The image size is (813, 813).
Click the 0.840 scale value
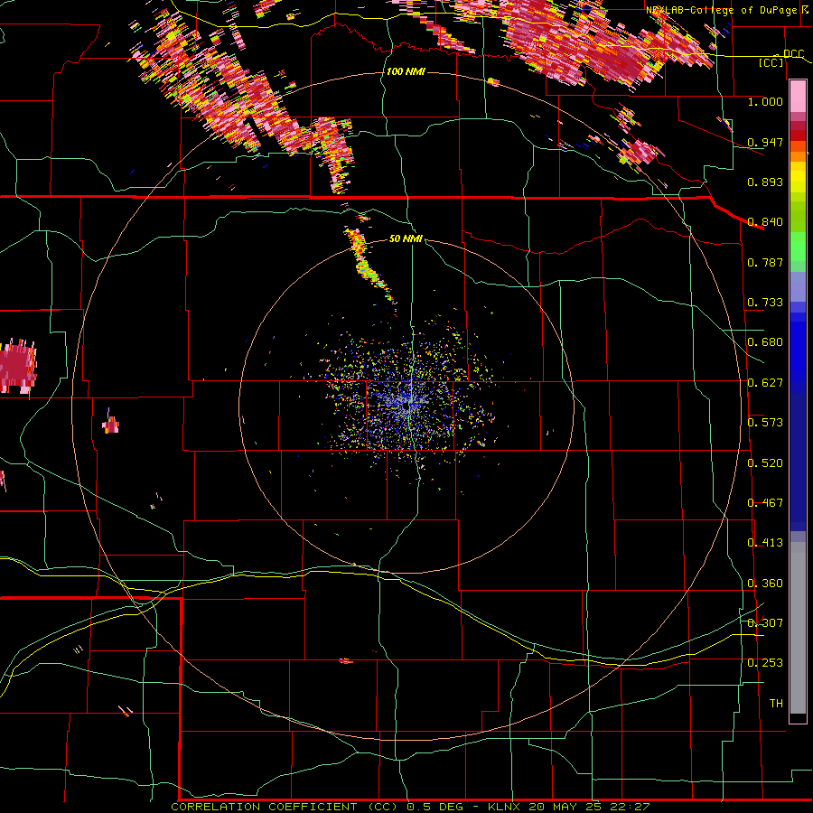pos(765,222)
